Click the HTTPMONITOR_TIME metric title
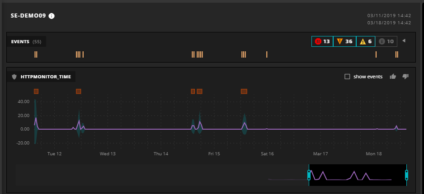424x194 pixels. pyautogui.click(x=45, y=77)
